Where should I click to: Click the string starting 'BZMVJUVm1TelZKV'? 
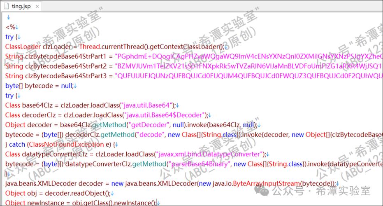click(249, 66)
